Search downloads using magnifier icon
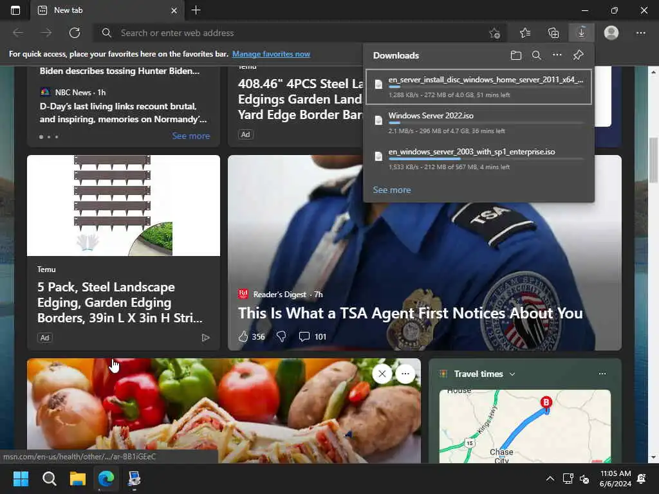659x494 pixels. click(536, 55)
